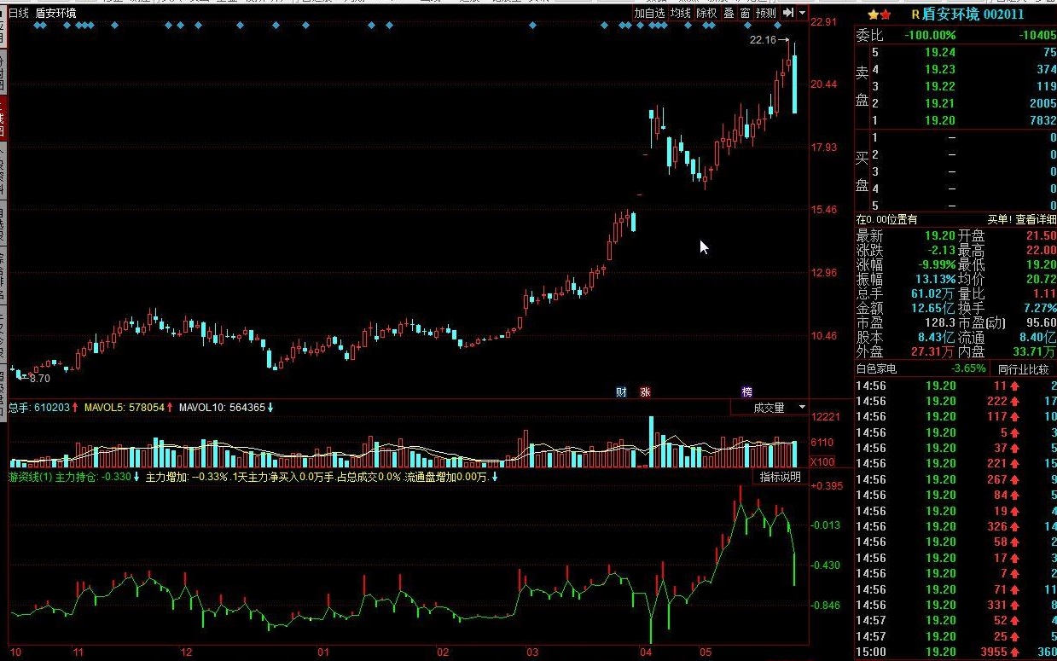The width and height of the screenshot is (1057, 661).
Task: Click the 12 month axis label
Action: point(188,653)
